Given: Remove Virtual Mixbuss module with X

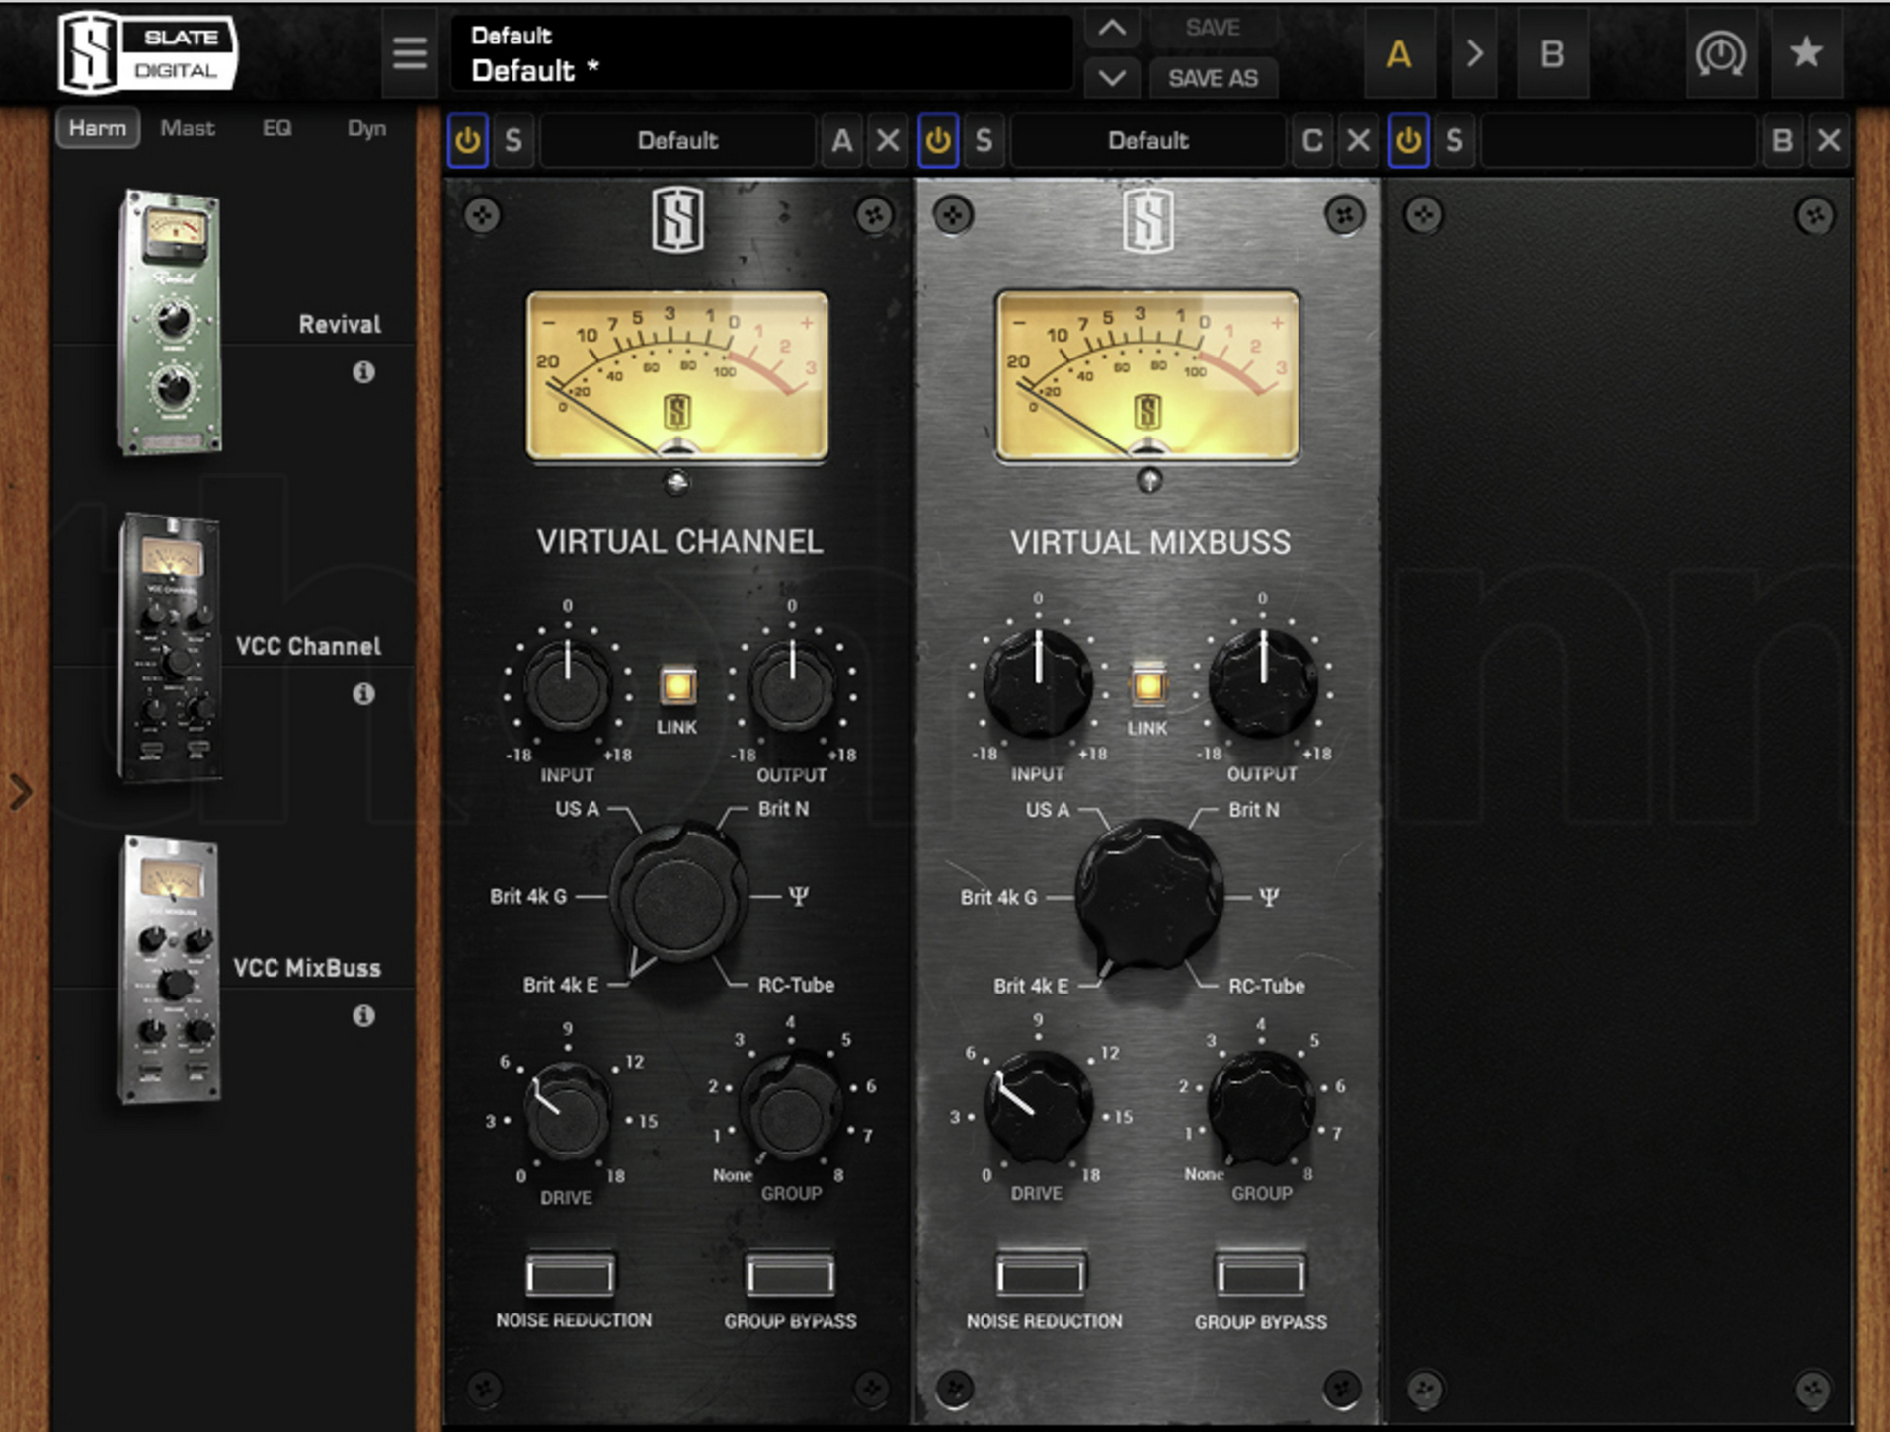Looking at the screenshot, I should [1358, 140].
